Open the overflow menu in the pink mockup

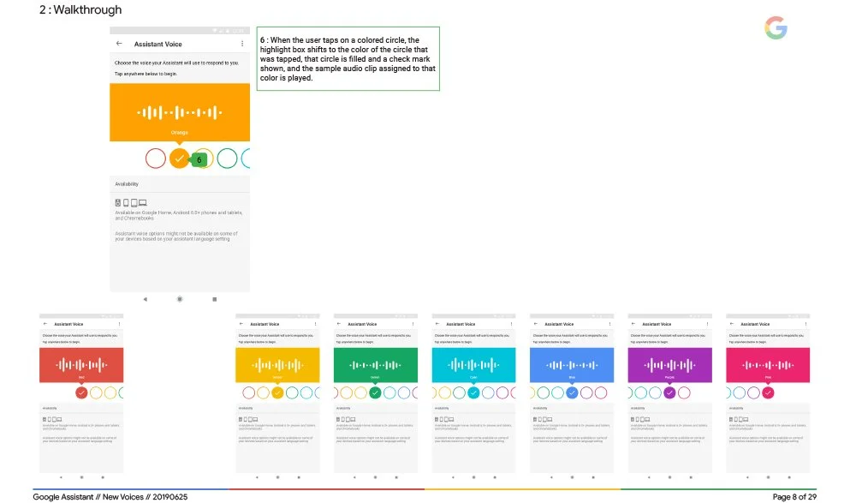805,324
